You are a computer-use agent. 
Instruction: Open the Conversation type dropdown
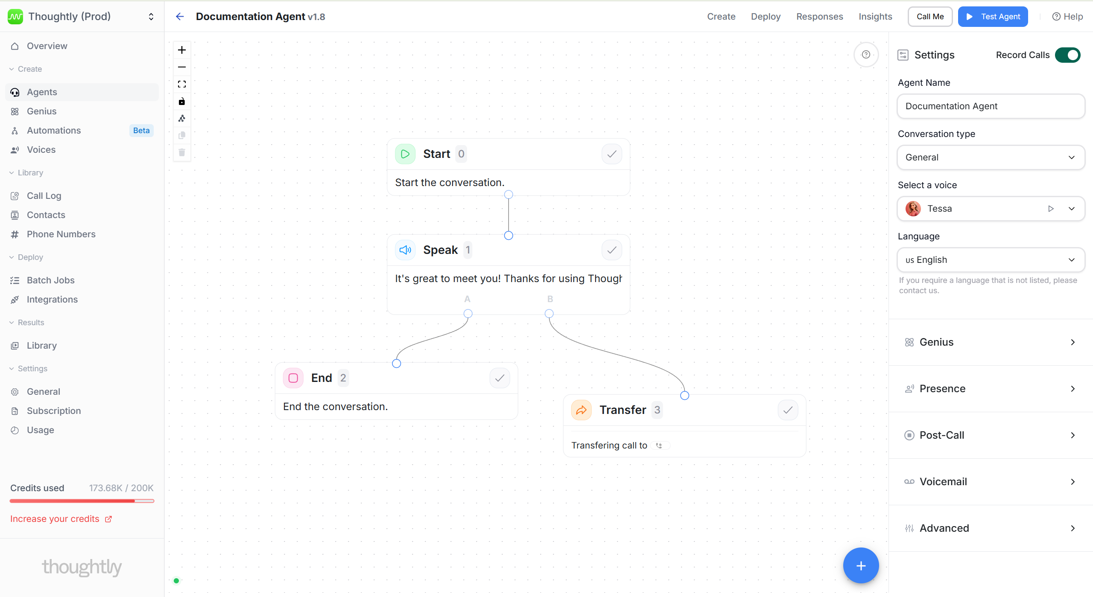point(991,157)
